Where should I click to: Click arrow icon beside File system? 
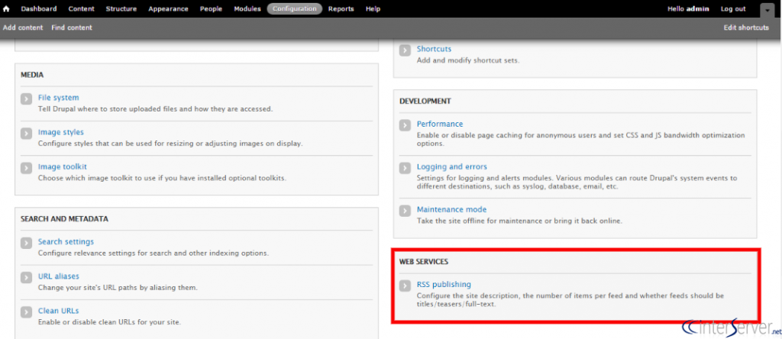tap(27, 98)
